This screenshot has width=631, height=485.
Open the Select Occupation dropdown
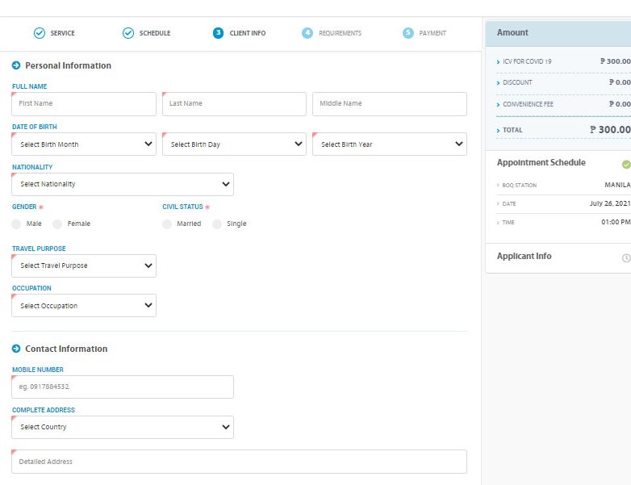[84, 306]
